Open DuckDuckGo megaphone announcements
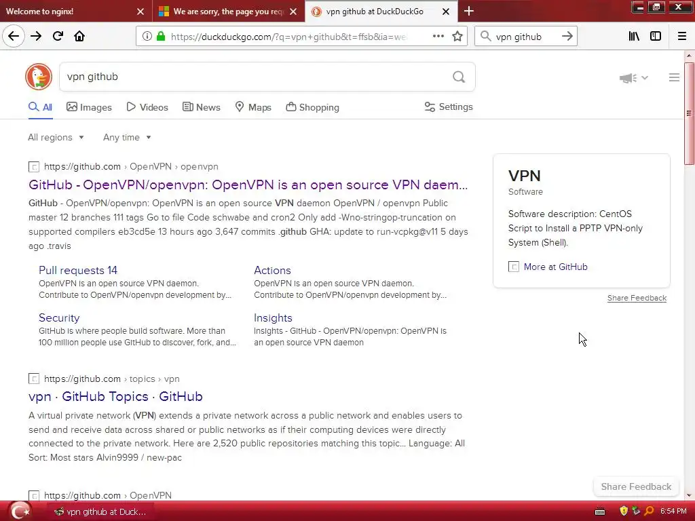Viewport: 695px width, 521px height. tap(628, 78)
